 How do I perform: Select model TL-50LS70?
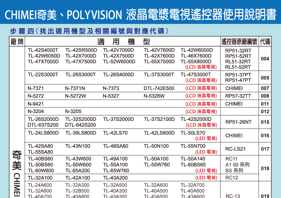point(193,133)
